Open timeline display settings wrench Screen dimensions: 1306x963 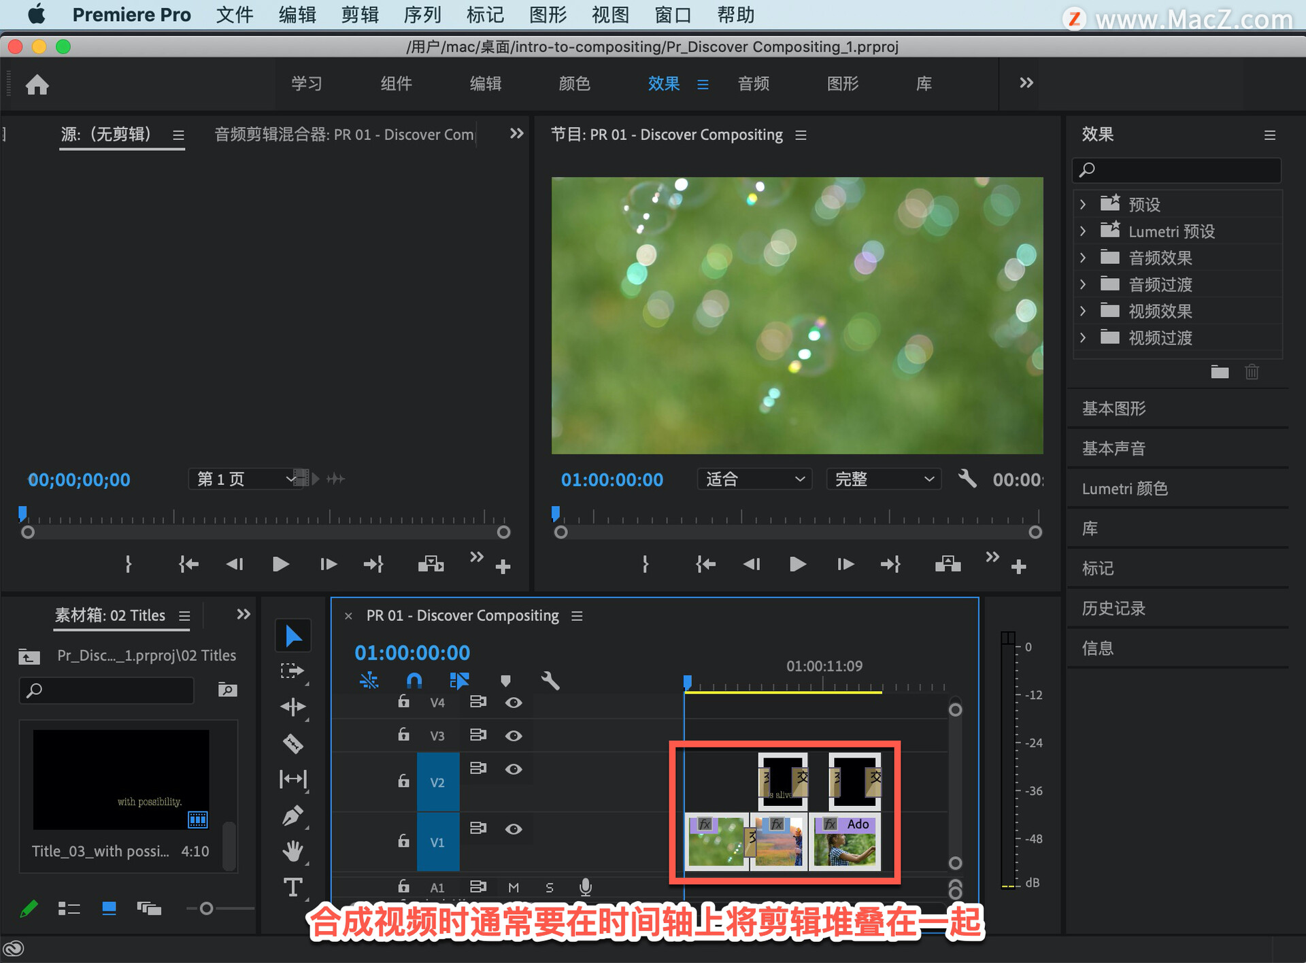click(x=550, y=681)
